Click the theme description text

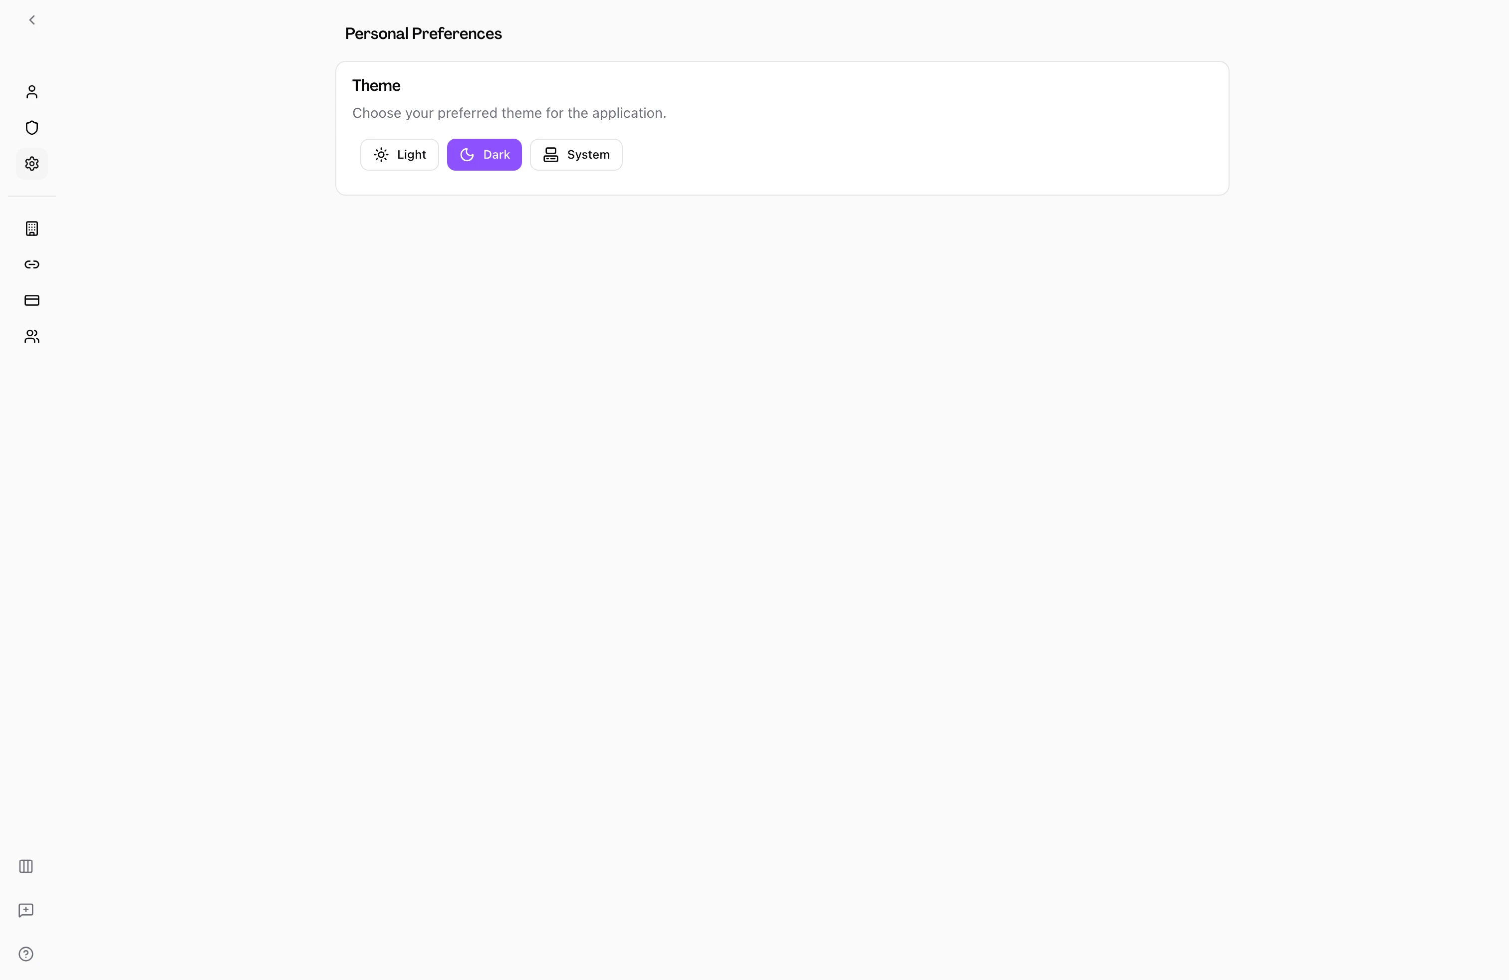click(509, 113)
